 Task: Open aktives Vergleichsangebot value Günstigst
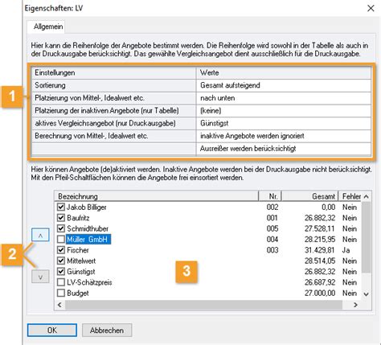[284, 123]
